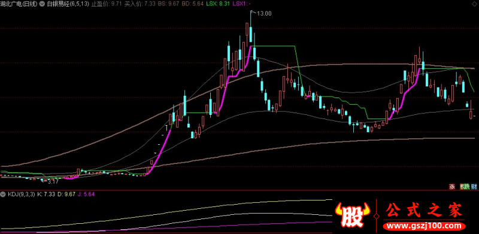The width and height of the screenshot is (479, 234).
Task: Open the 湖北广电(日线) stock title
Action: point(20,4)
